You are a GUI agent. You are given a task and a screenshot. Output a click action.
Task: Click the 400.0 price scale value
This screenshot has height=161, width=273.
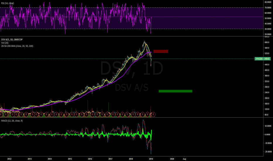tap(267, 70)
